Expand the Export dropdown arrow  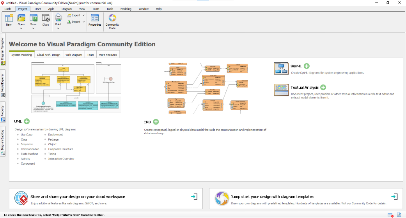pyautogui.click(x=83, y=15)
